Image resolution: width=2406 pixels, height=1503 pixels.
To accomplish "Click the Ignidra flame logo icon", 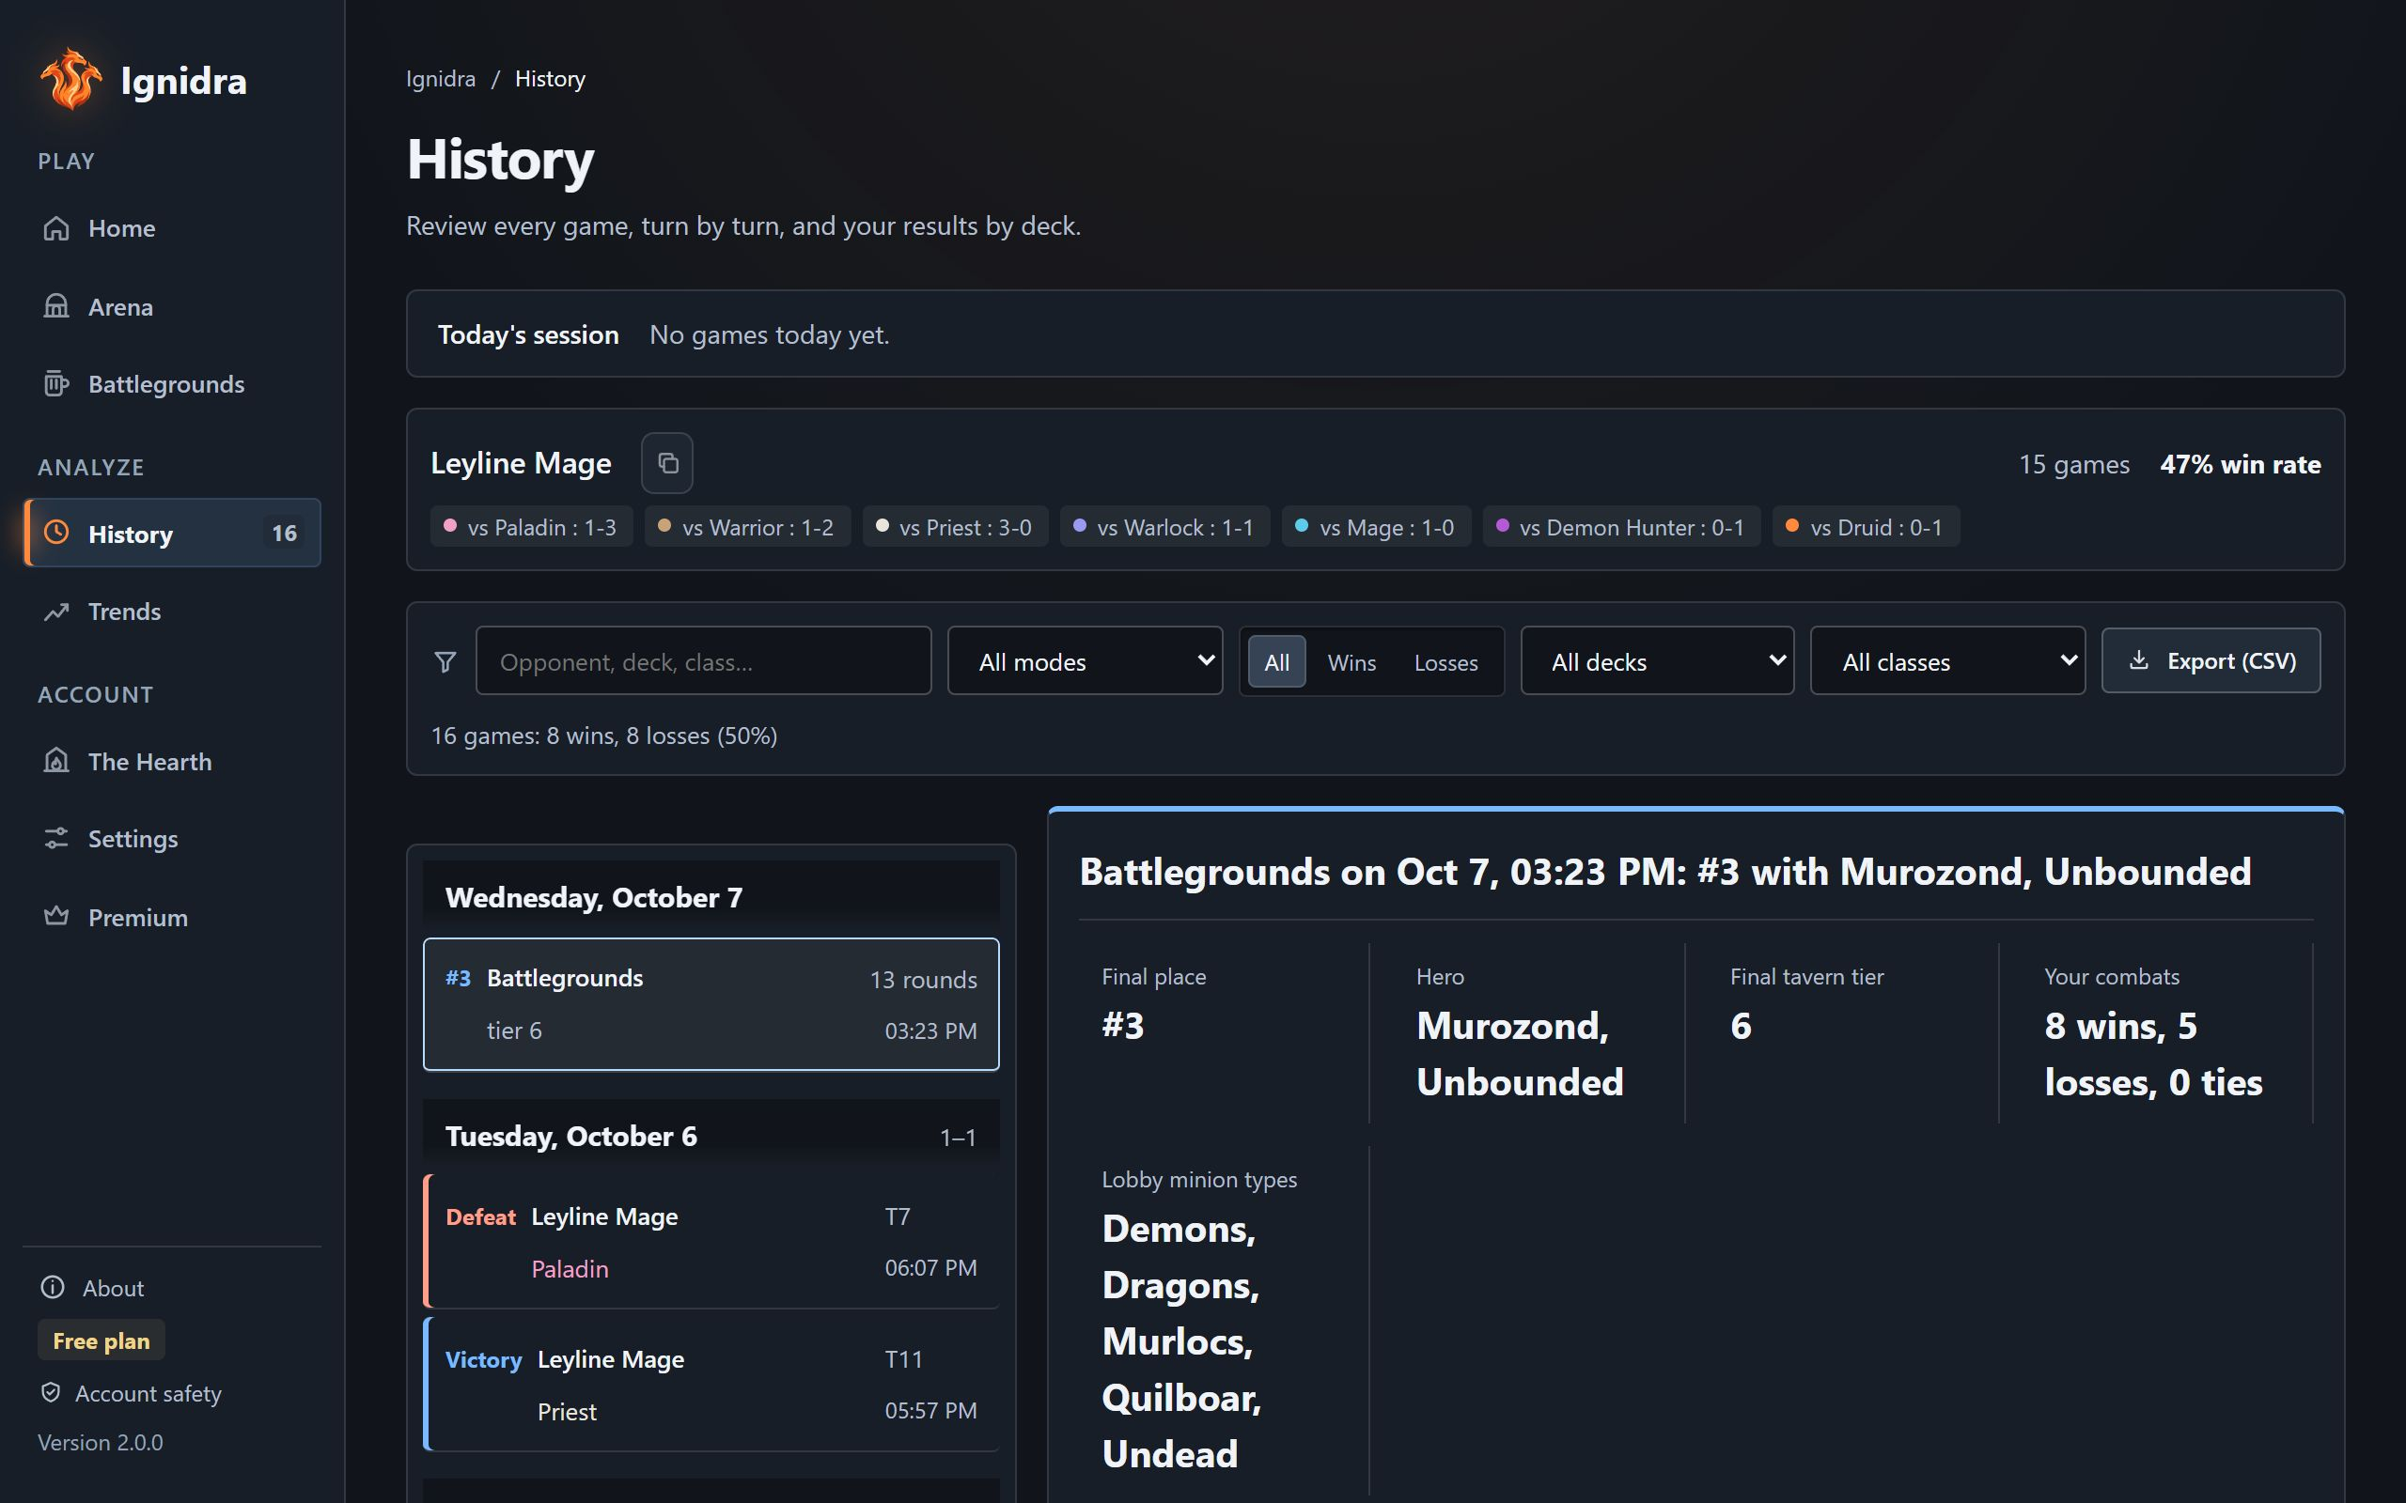I will coord(70,80).
